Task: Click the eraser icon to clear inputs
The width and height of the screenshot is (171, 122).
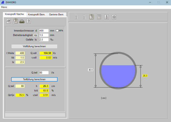Action: click(9, 21)
